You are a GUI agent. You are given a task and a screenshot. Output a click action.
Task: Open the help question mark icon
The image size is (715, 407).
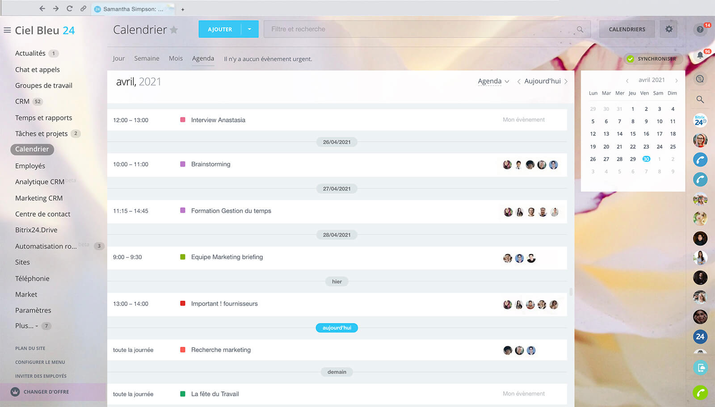point(700,29)
